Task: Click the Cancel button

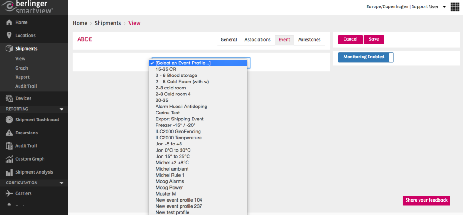Action: (350, 39)
